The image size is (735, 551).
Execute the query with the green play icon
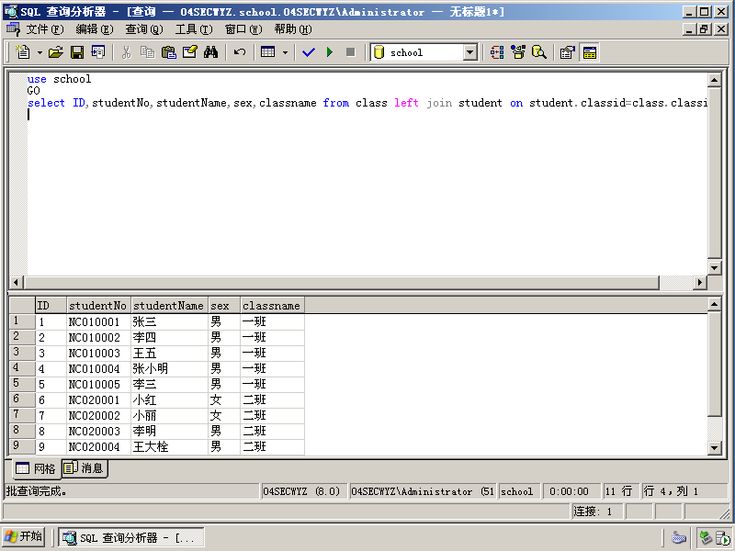pos(330,52)
